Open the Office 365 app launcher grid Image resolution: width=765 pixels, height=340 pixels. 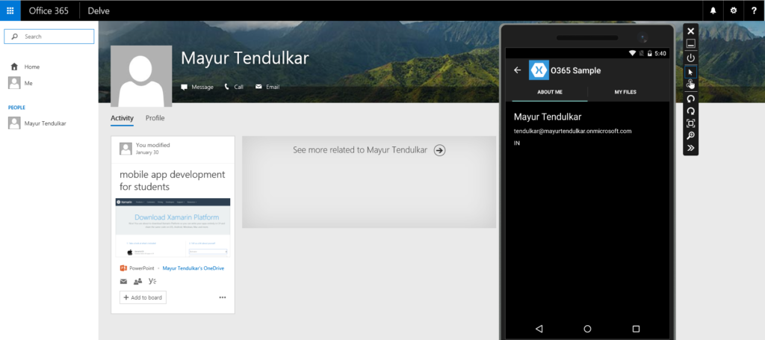click(x=10, y=10)
